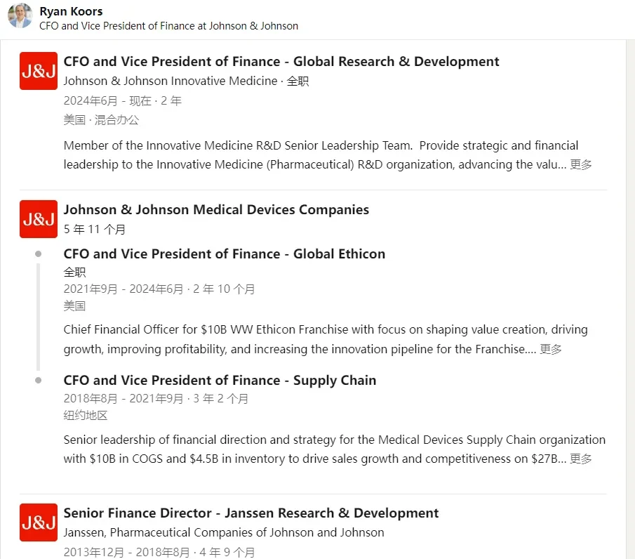Click J&J logo next to Medical Devices Companies

[x=39, y=219]
